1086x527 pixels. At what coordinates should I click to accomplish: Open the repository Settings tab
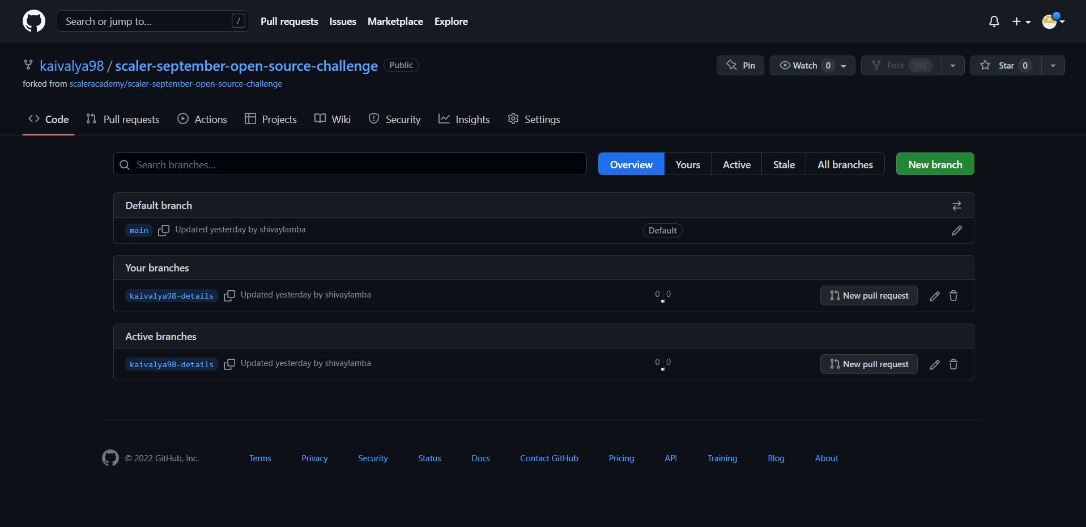(534, 120)
